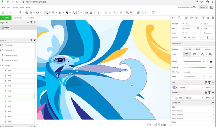Click the lock aspect ratio icon
Screen dimensions: 216x127
(x=198, y=28)
